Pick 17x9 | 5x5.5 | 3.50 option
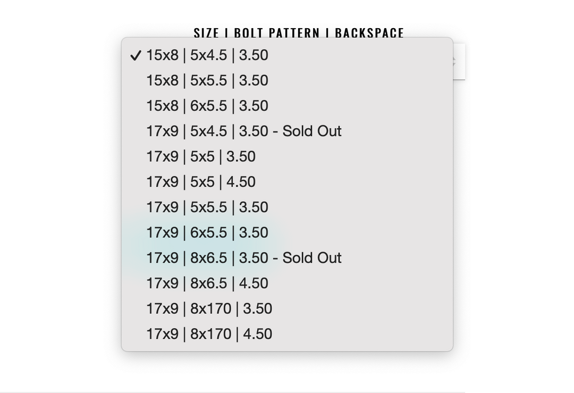The width and height of the screenshot is (574, 393). click(287, 207)
